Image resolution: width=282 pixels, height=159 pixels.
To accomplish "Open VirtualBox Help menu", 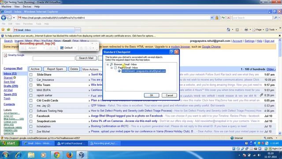I will click(37, 7).
